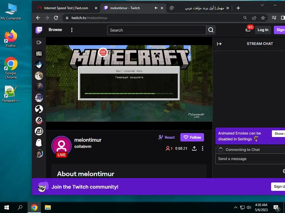This screenshot has height=213, width=285.
Task: Open the three-dot more options under stream
Action: coord(203,149)
